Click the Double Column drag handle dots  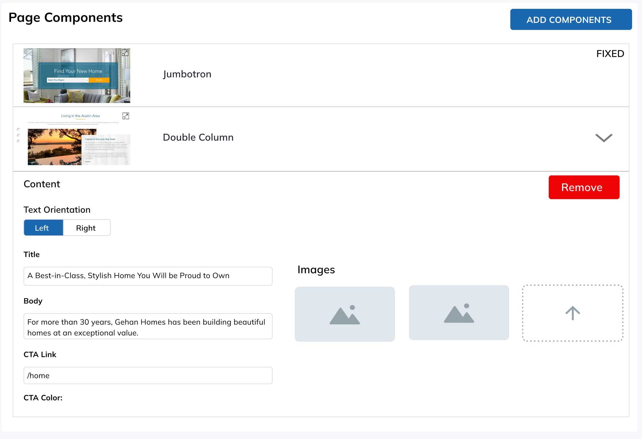tap(18, 135)
